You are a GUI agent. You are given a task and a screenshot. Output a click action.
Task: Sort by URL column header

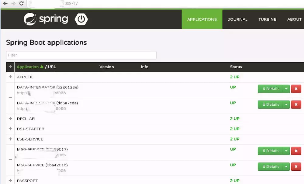(52, 66)
